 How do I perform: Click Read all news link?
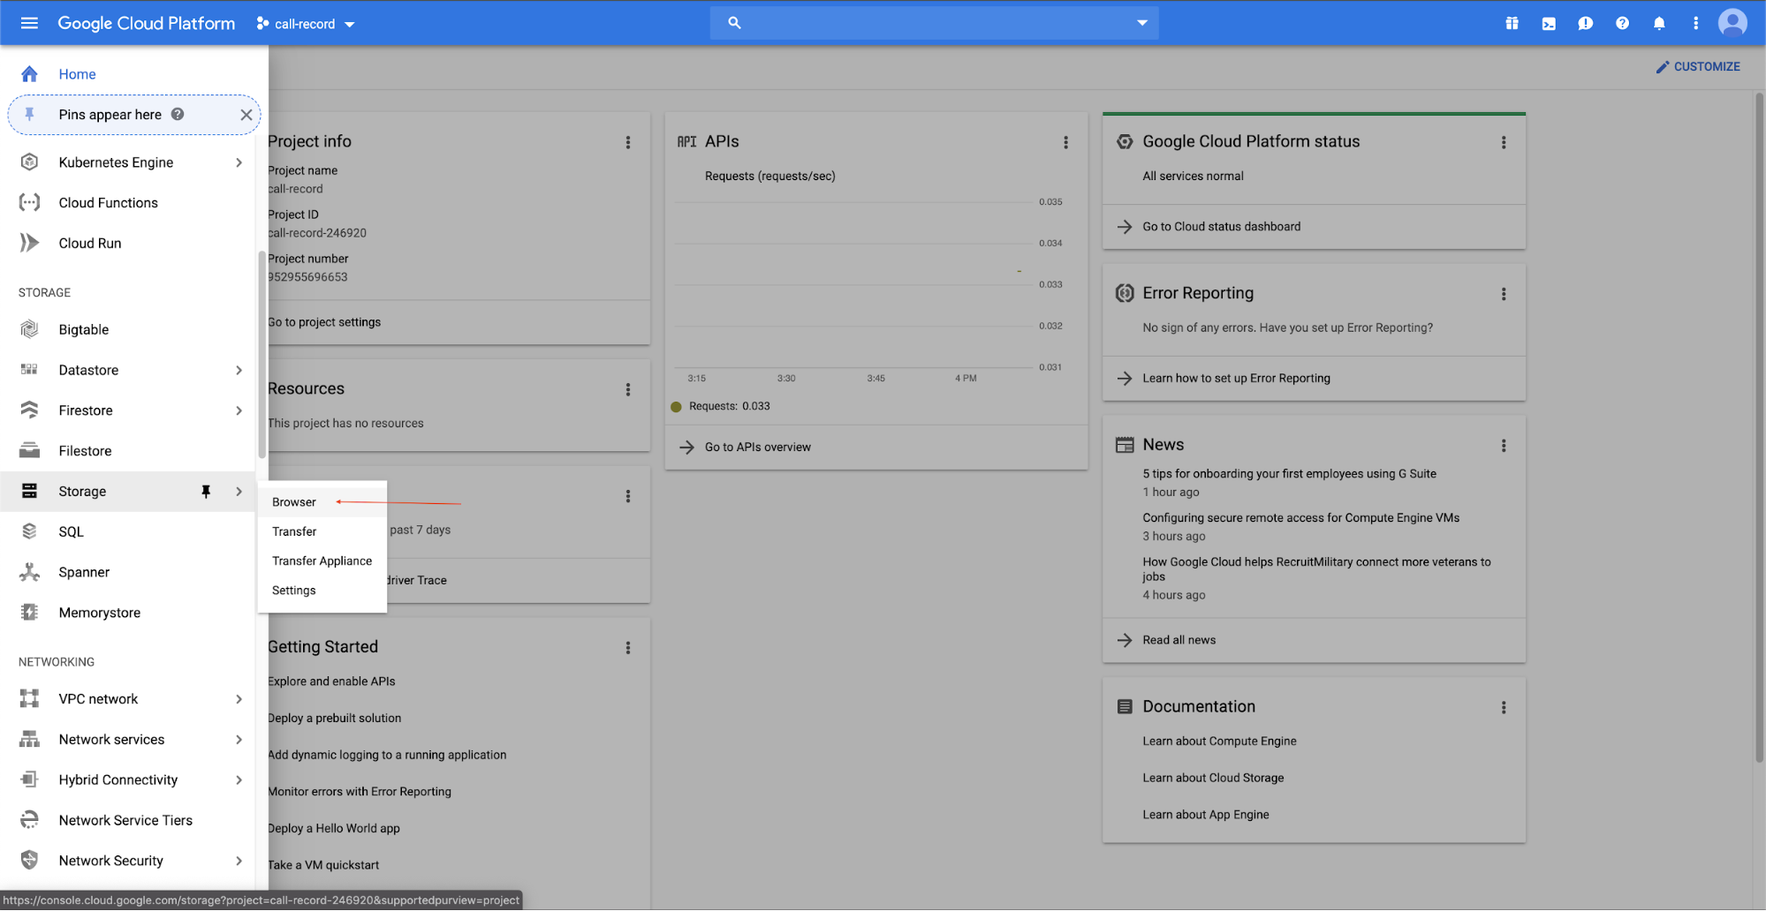1179,640
